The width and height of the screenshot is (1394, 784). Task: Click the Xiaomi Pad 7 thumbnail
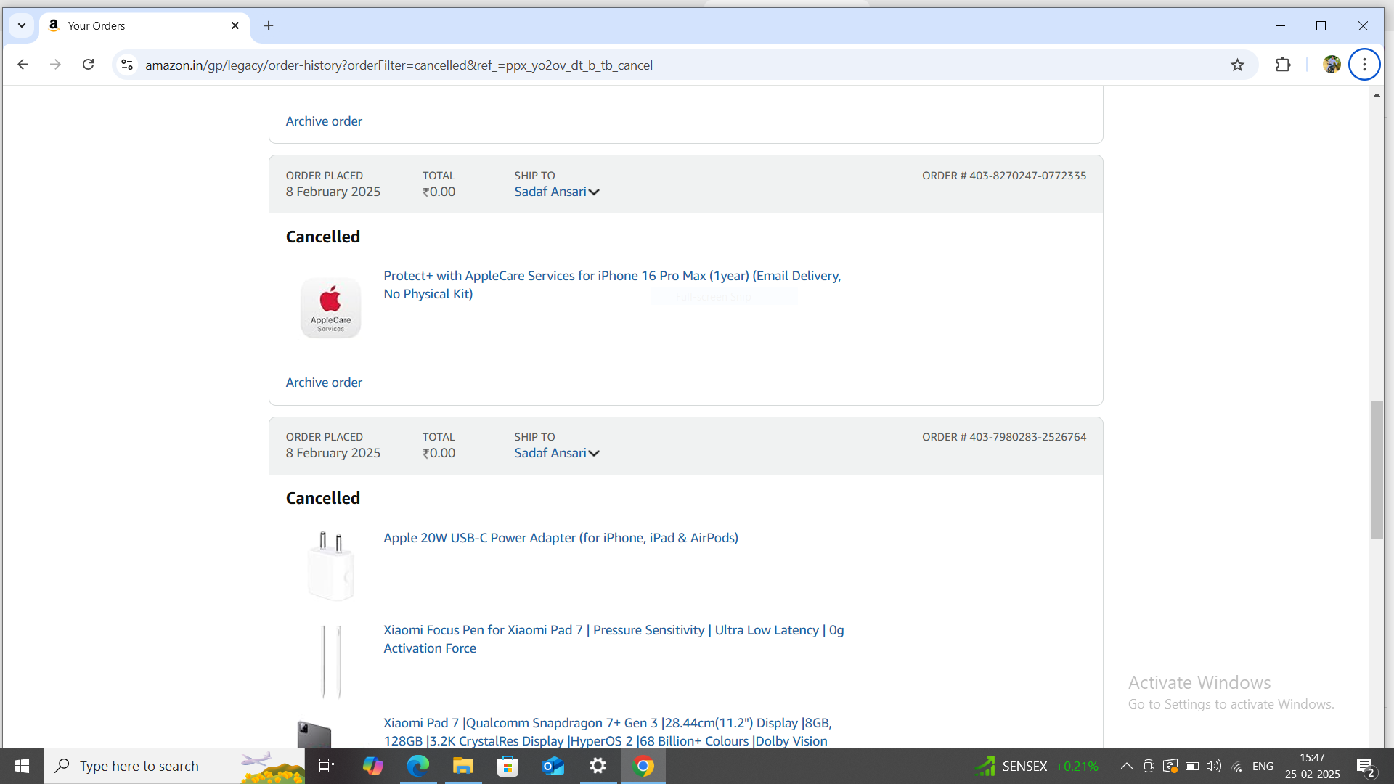click(314, 733)
